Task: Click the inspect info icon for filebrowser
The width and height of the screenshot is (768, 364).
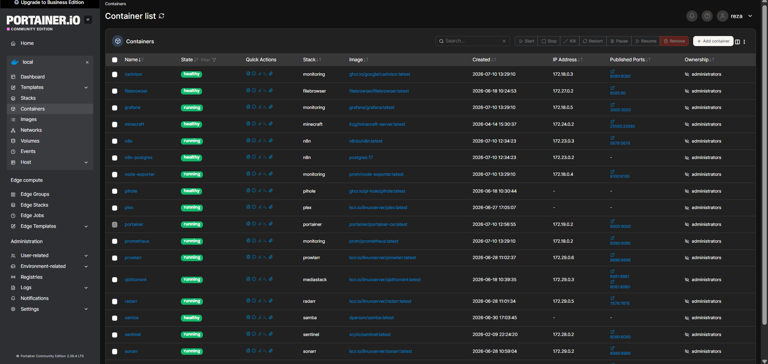Action: point(254,90)
